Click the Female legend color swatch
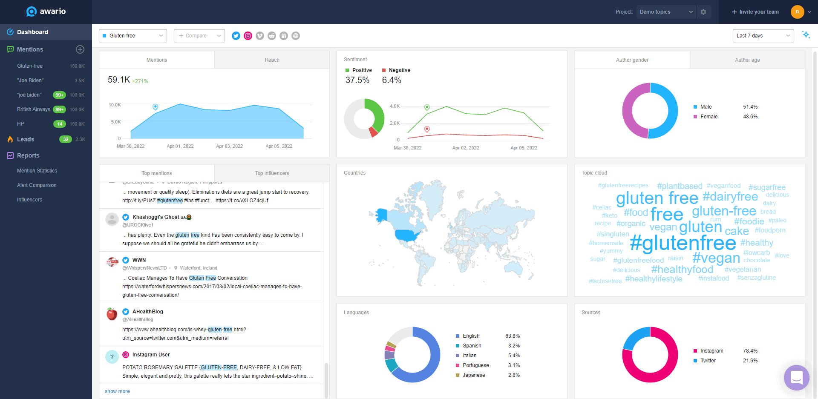 (x=695, y=117)
